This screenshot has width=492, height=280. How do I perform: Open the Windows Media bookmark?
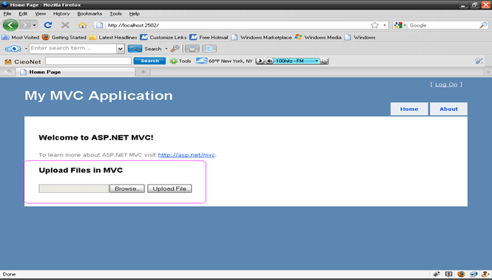tap(318, 37)
